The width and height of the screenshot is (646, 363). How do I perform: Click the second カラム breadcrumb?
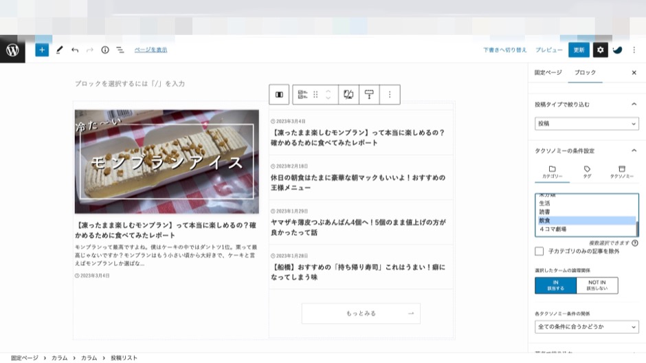tap(89, 358)
